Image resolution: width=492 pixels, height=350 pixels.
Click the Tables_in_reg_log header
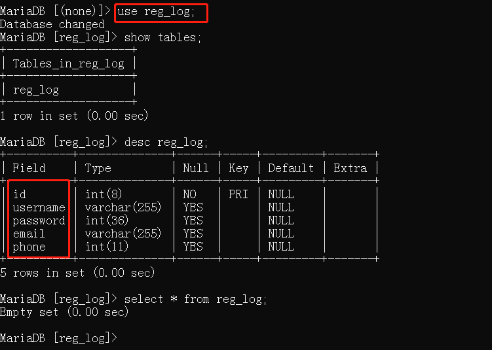pos(68,63)
